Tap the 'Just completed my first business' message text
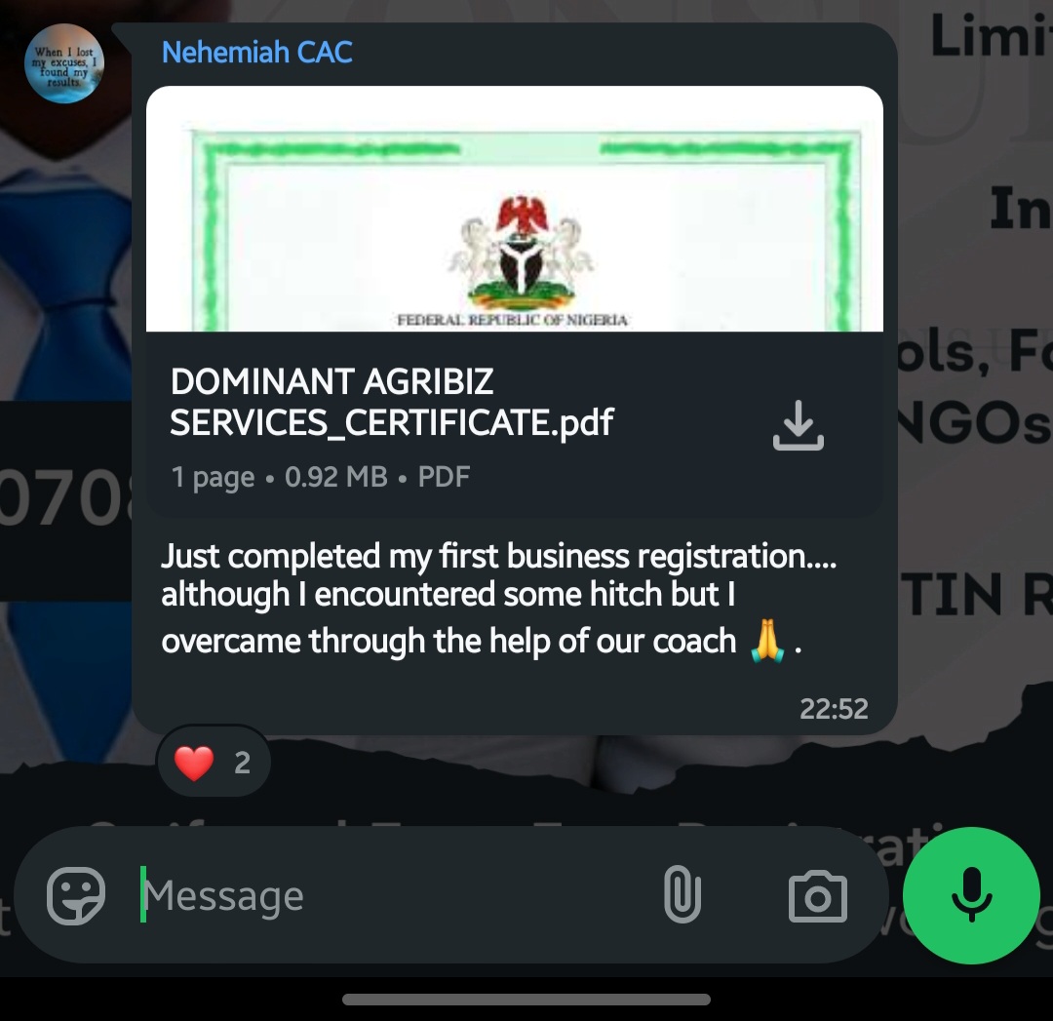This screenshot has width=1053, height=1021. (x=396, y=556)
